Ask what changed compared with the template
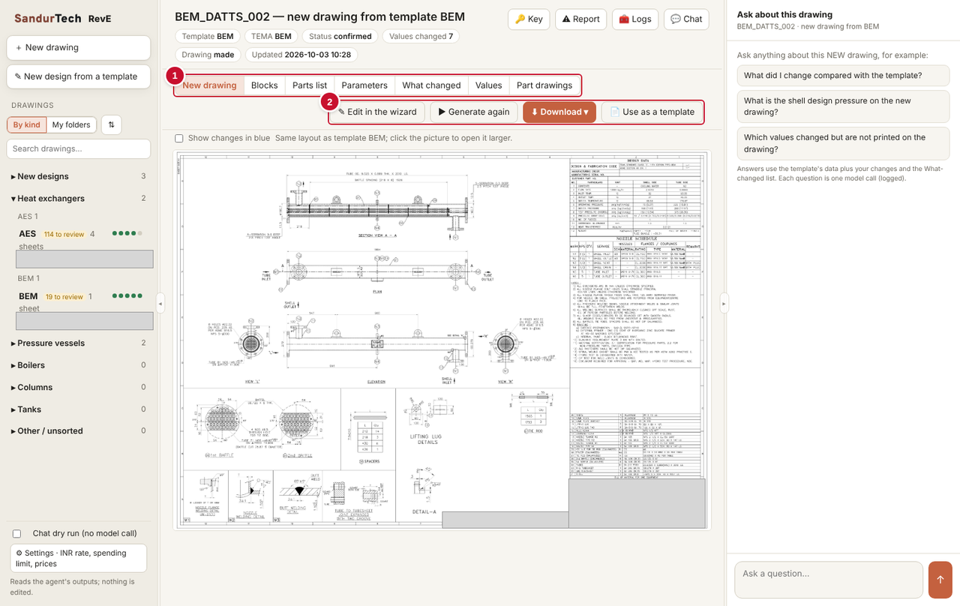The width and height of the screenshot is (960, 606). pos(843,76)
